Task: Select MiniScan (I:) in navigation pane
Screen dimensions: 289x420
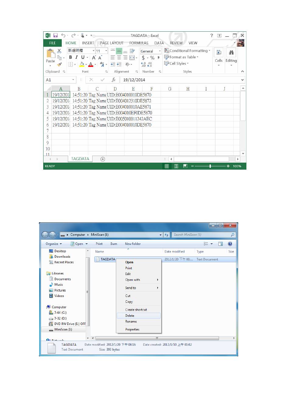Action: (63, 329)
